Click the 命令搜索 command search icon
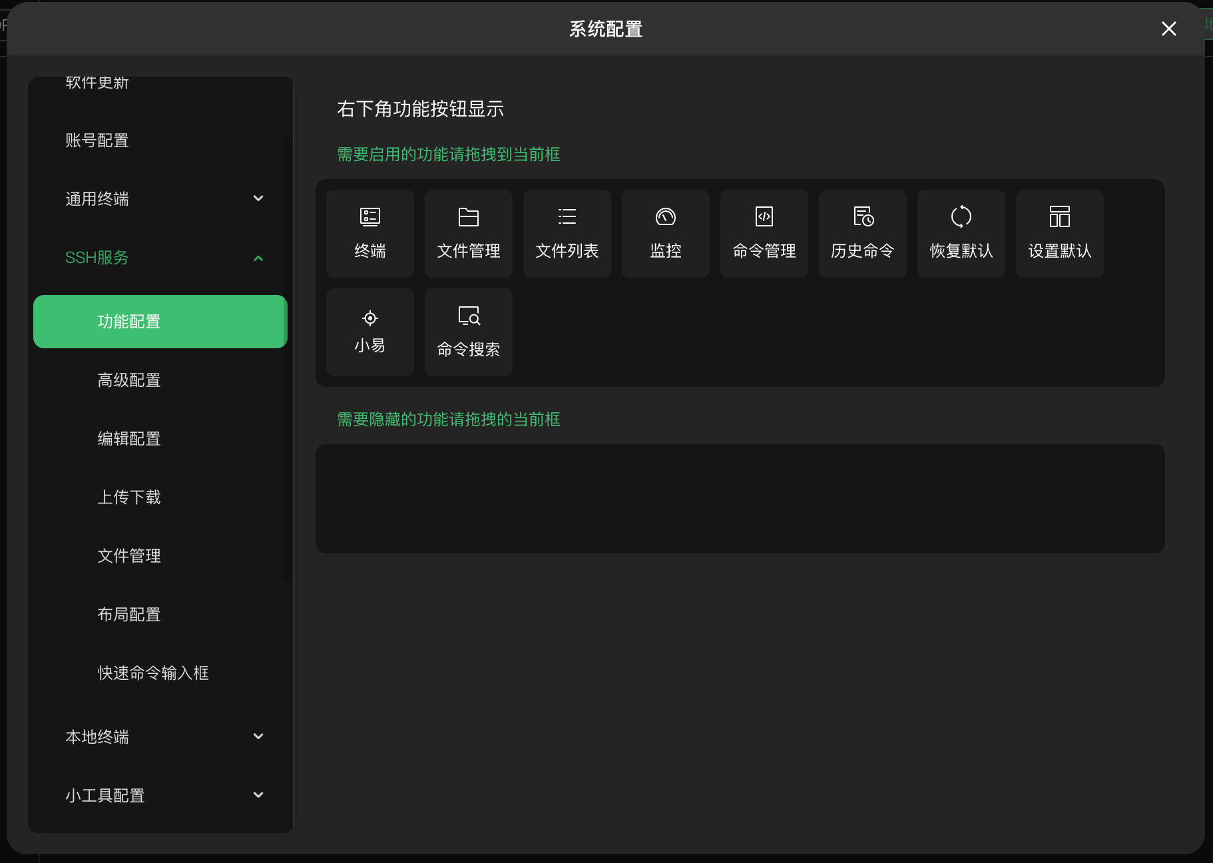This screenshot has height=863, width=1213. pyautogui.click(x=467, y=332)
